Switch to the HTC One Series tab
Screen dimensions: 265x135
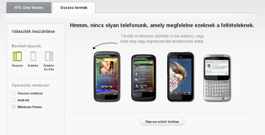pyautogui.click(x=29, y=8)
